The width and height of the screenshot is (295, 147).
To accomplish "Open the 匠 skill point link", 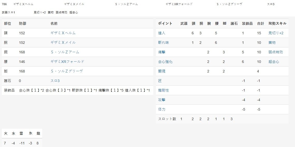I will click(x=160, y=81).
